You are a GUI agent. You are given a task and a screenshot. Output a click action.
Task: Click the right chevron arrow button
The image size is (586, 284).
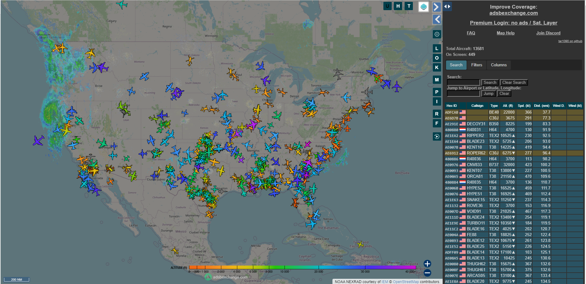tap(437, 7)
